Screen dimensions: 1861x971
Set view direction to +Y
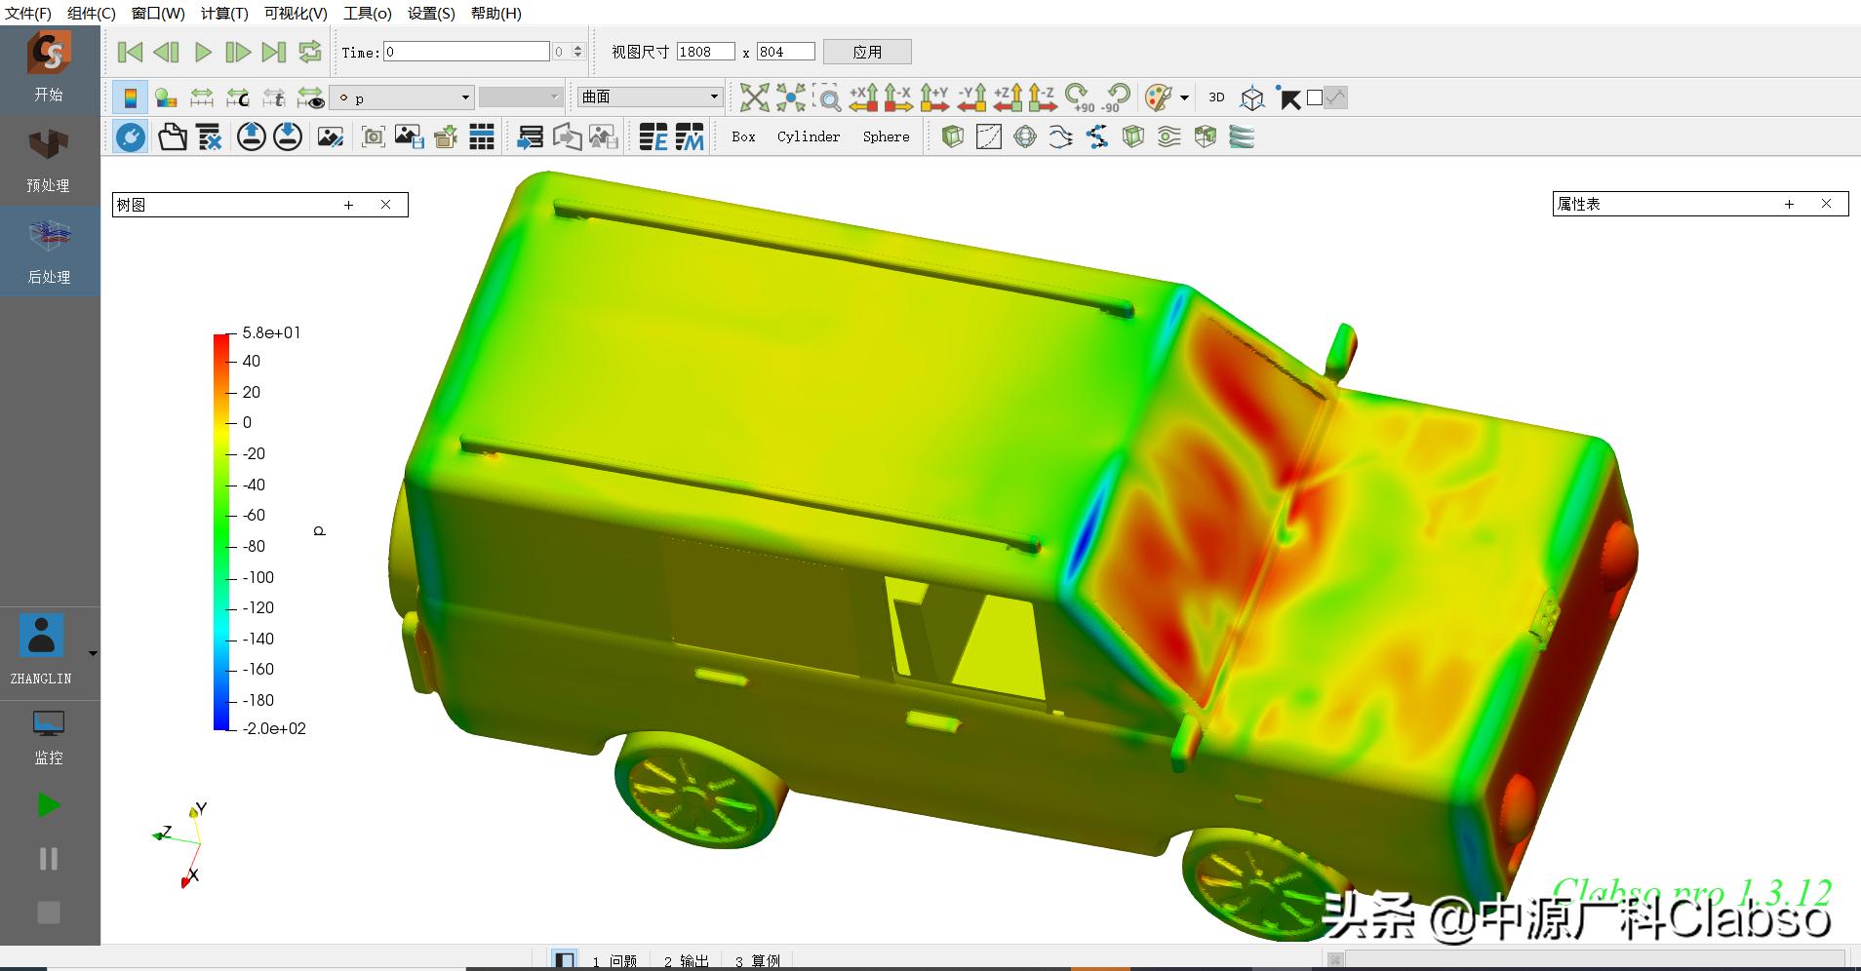pos(934,97)
